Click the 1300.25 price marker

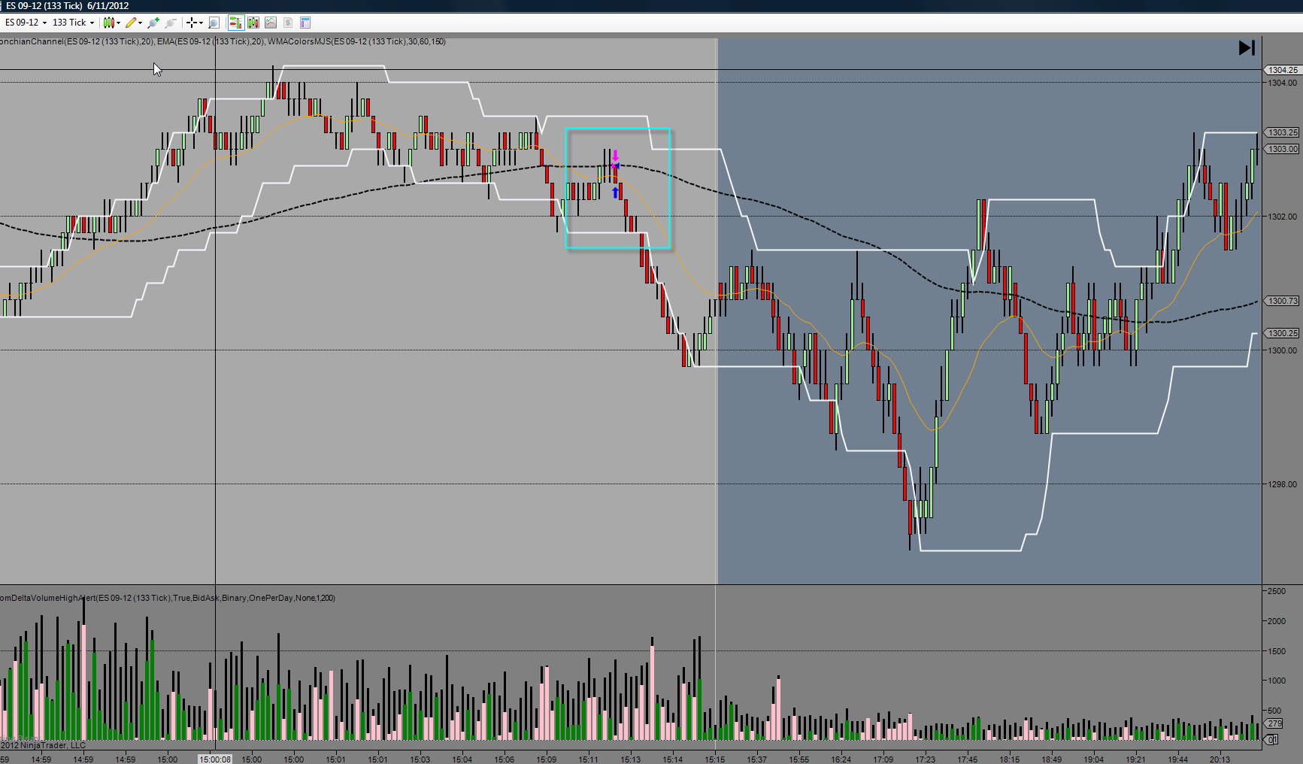[1283, 333]
